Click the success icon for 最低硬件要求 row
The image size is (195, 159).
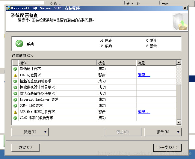(x=15, y=69)
